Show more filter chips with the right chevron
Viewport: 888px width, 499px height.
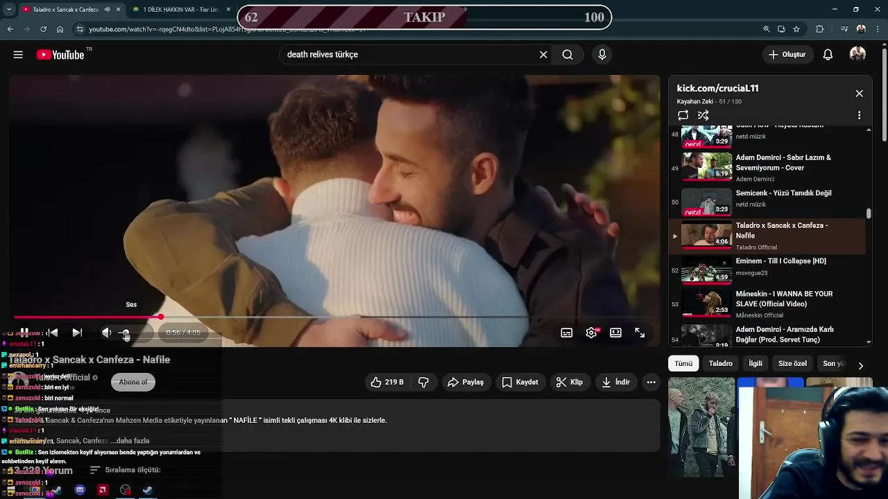[x=860, y=365]
